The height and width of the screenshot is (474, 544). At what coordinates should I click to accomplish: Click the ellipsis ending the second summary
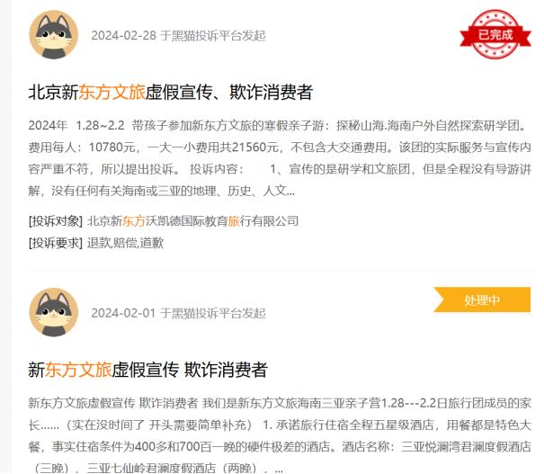click(x=279, y=470)
